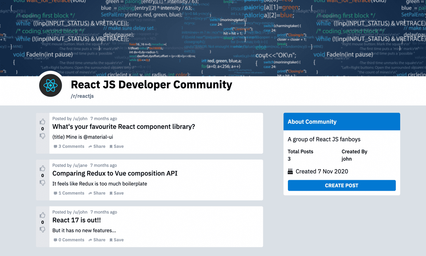The height and width of the screenshot is (256, 426).
Task: Click the /r/reactjs community link
Action: click(x=82, y=96)
